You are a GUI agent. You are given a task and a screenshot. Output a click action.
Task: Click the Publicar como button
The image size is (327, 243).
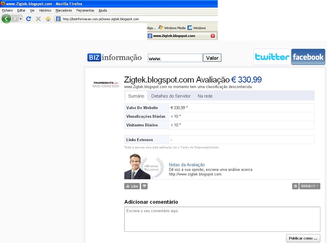[x=303, y=238]
